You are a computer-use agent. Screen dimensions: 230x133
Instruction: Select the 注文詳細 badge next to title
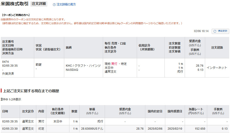click(x=39, y=4)
